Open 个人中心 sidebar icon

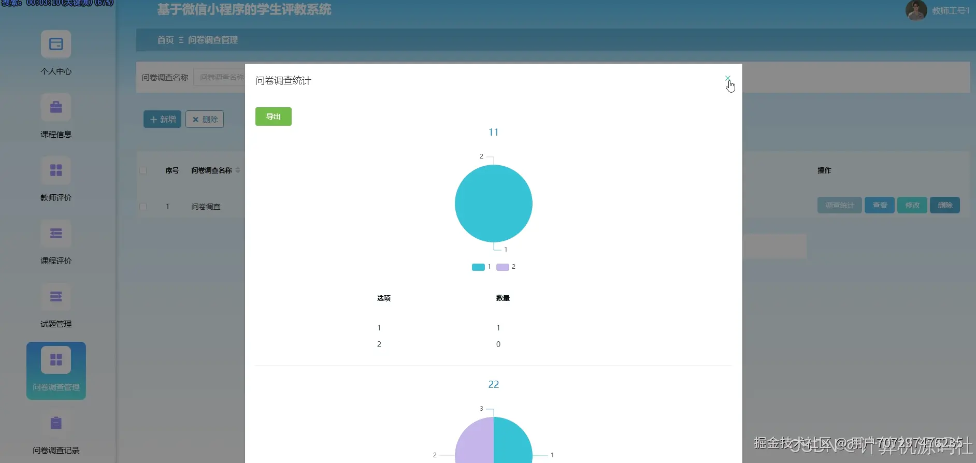click(x=56, y=45)
